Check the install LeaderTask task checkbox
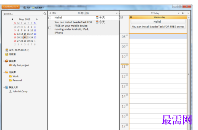The height and width of the screenshot is (130, 198). (x=50, y=28)
